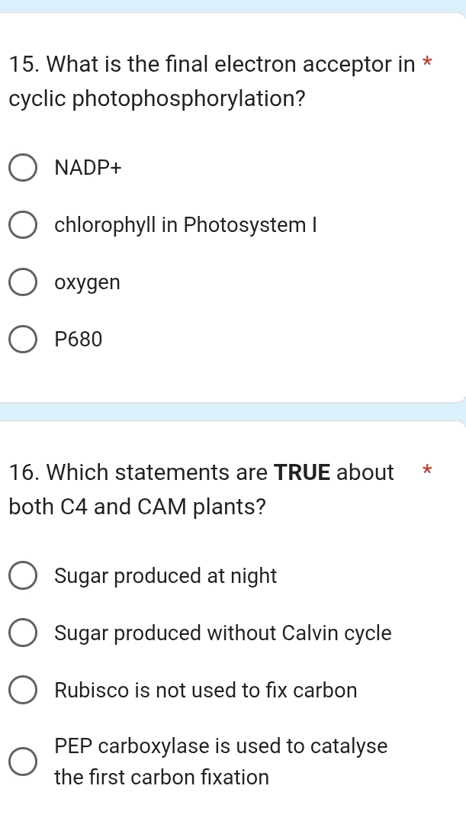This screenshot has width=466, height=818.
Task: Click the P680 label text
Action: (78, 339)
